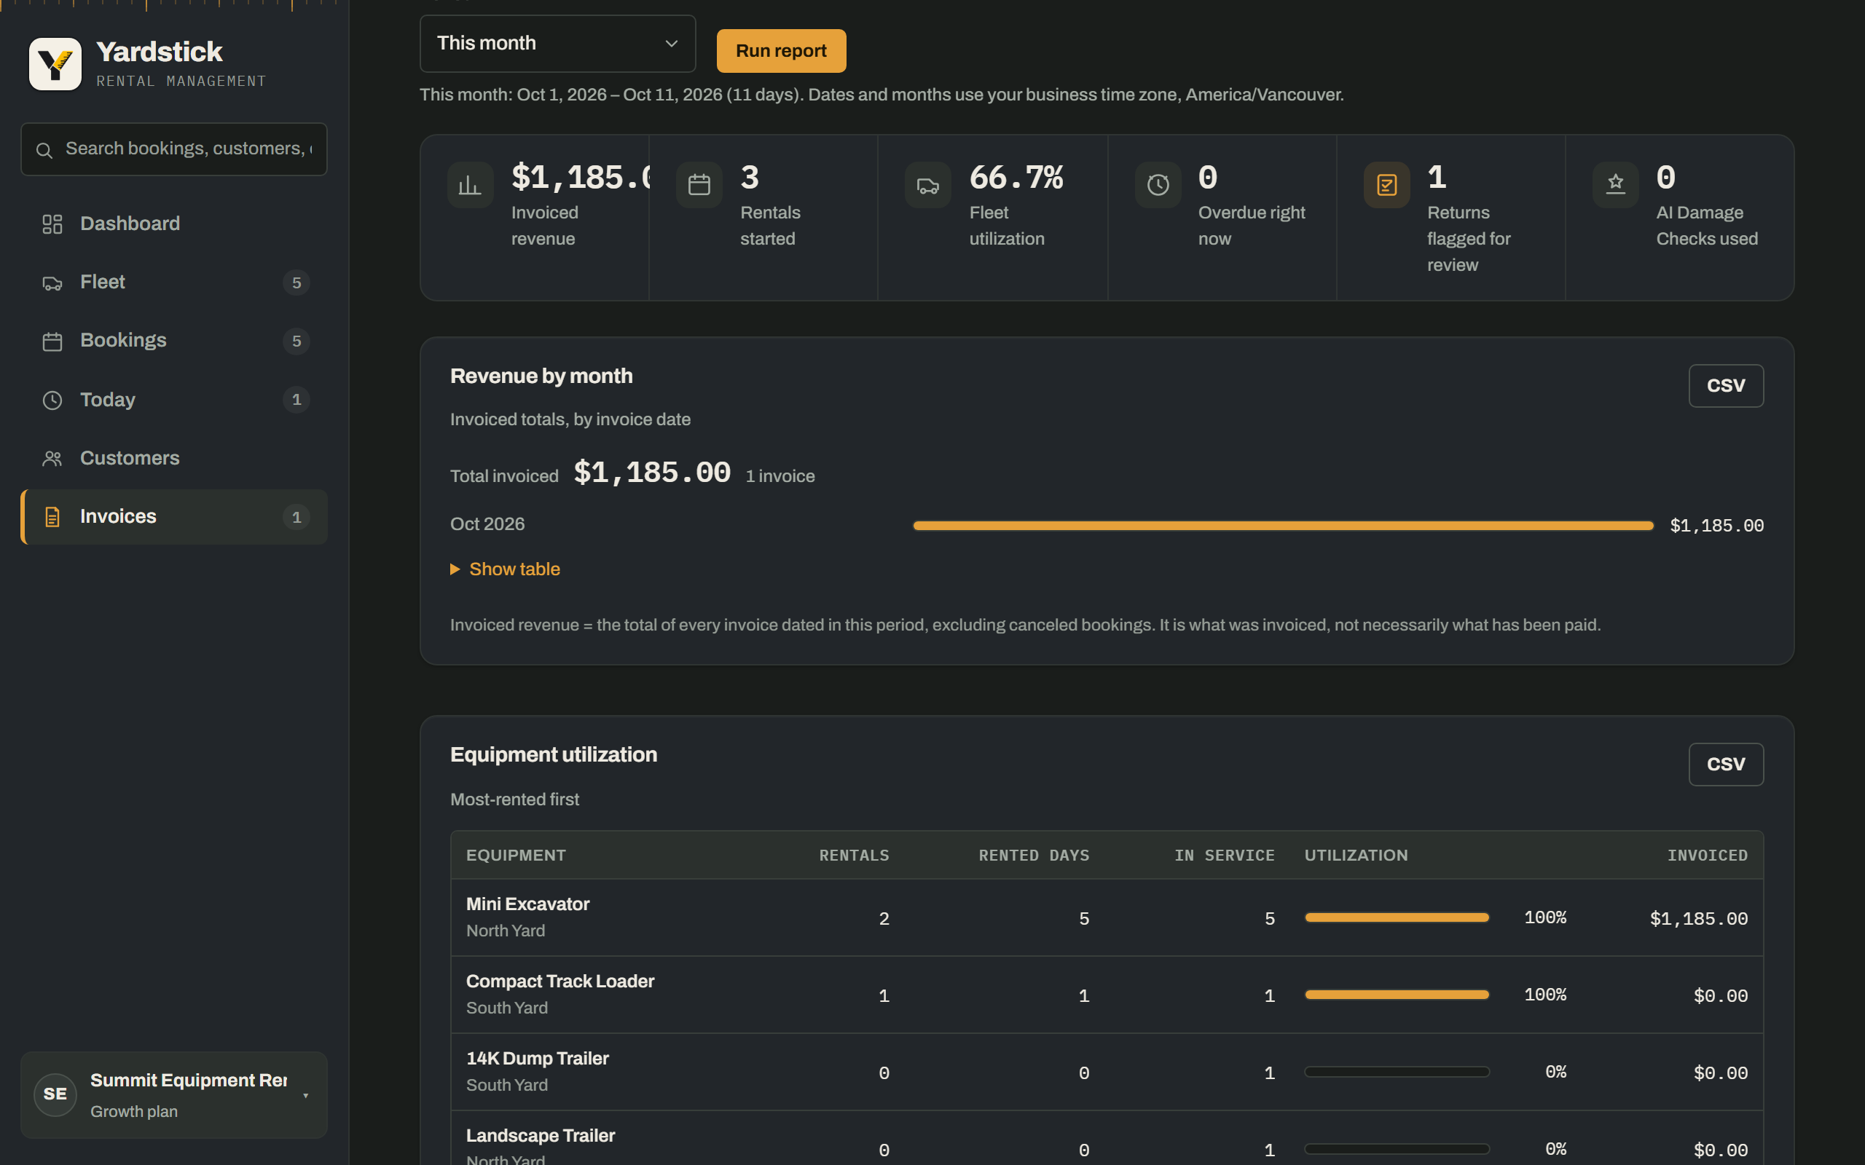Click the Today clock icon in sidebar

pyautogui.click(x=52, y=400)
